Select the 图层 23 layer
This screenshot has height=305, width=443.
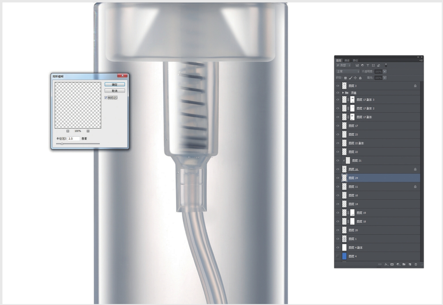(378, 134)
